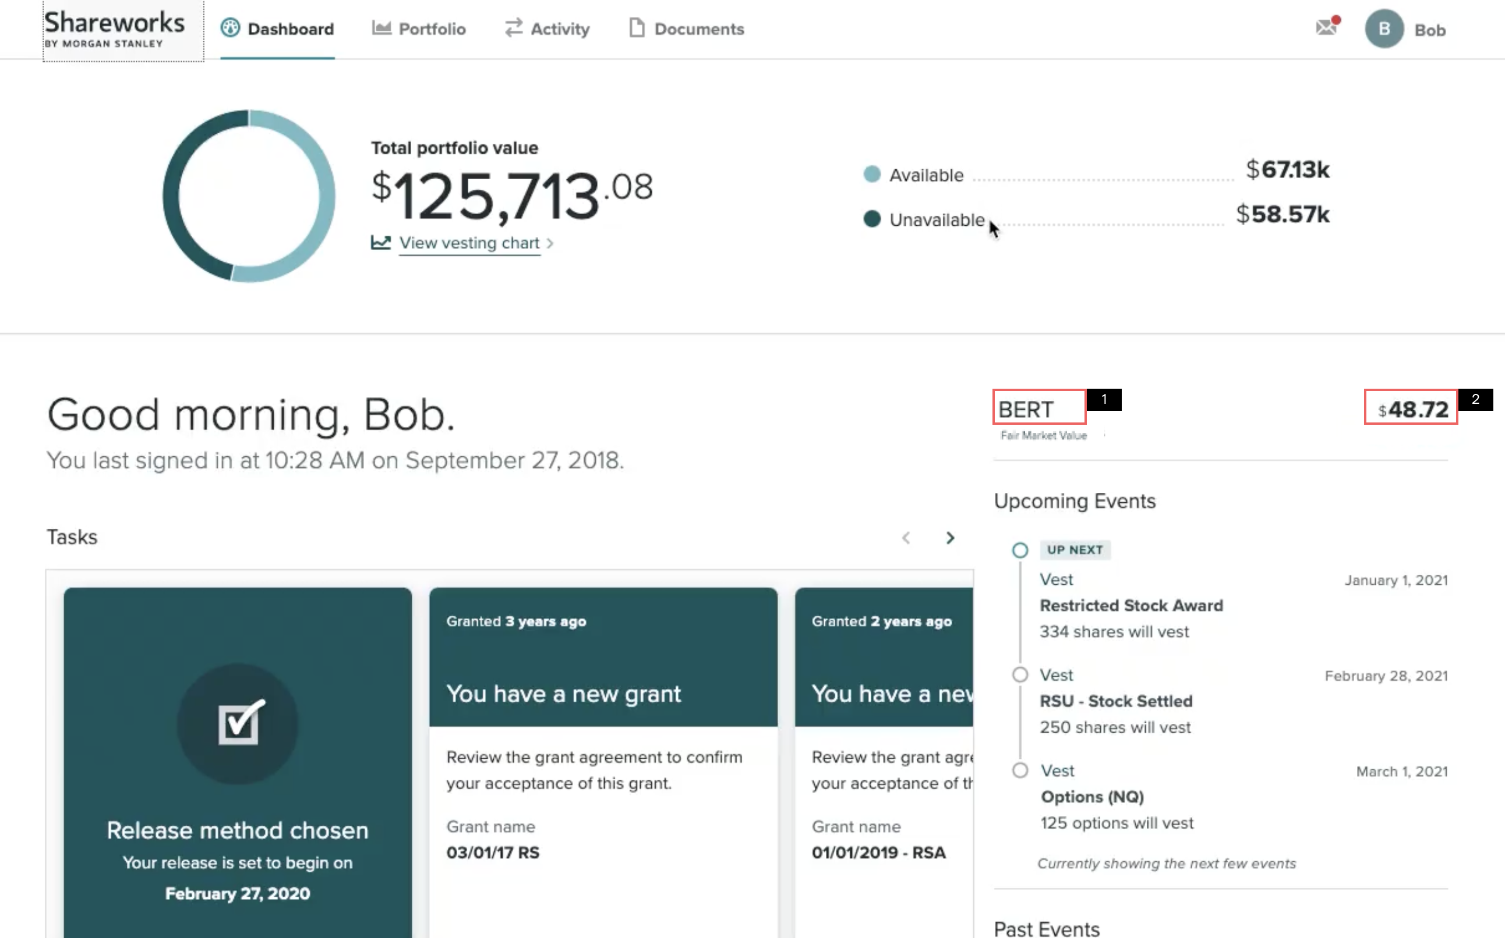Switch to the Portfolio tab
This screenshot has height=938, width=1505.
[x=432, y=29]
